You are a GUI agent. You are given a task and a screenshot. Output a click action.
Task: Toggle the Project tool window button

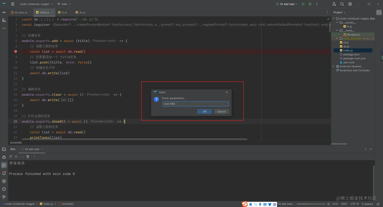(379, 12)
